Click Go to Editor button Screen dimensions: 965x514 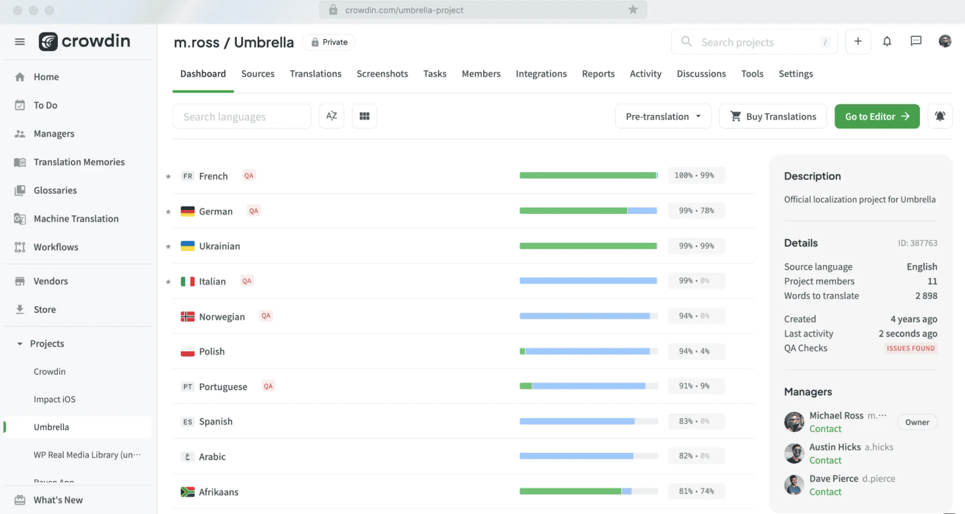click(x=877, y=116)
